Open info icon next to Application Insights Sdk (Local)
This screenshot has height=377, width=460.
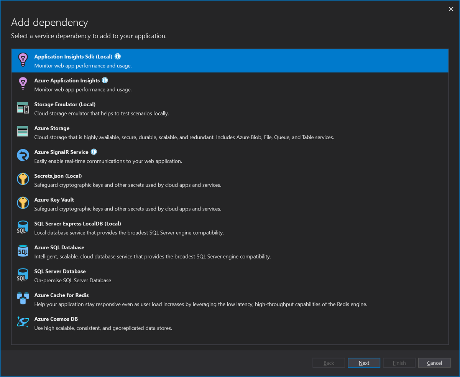point(118,56)
